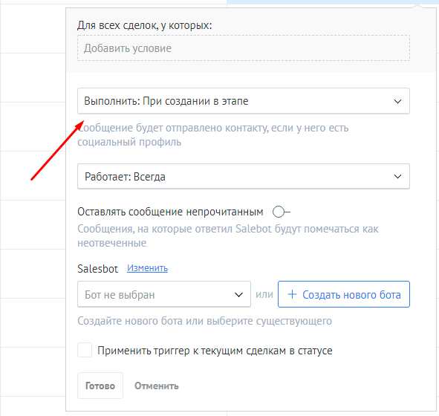439x416 pixels.
Task: Click the Добавить условие field
Action: pyautogui.click(x=244, y=48)
